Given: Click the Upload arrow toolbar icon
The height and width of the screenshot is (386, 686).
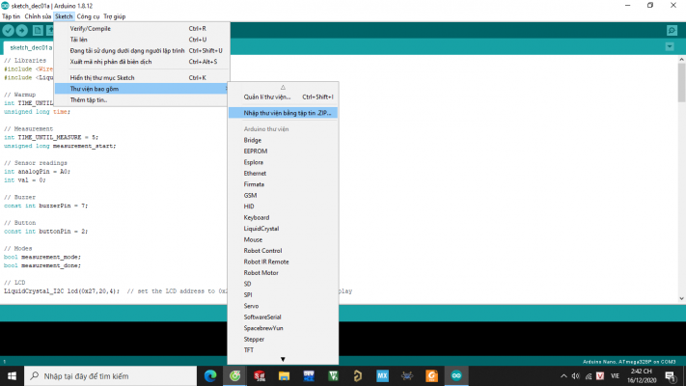Looking at the screenshot, I should click(22, 30).
